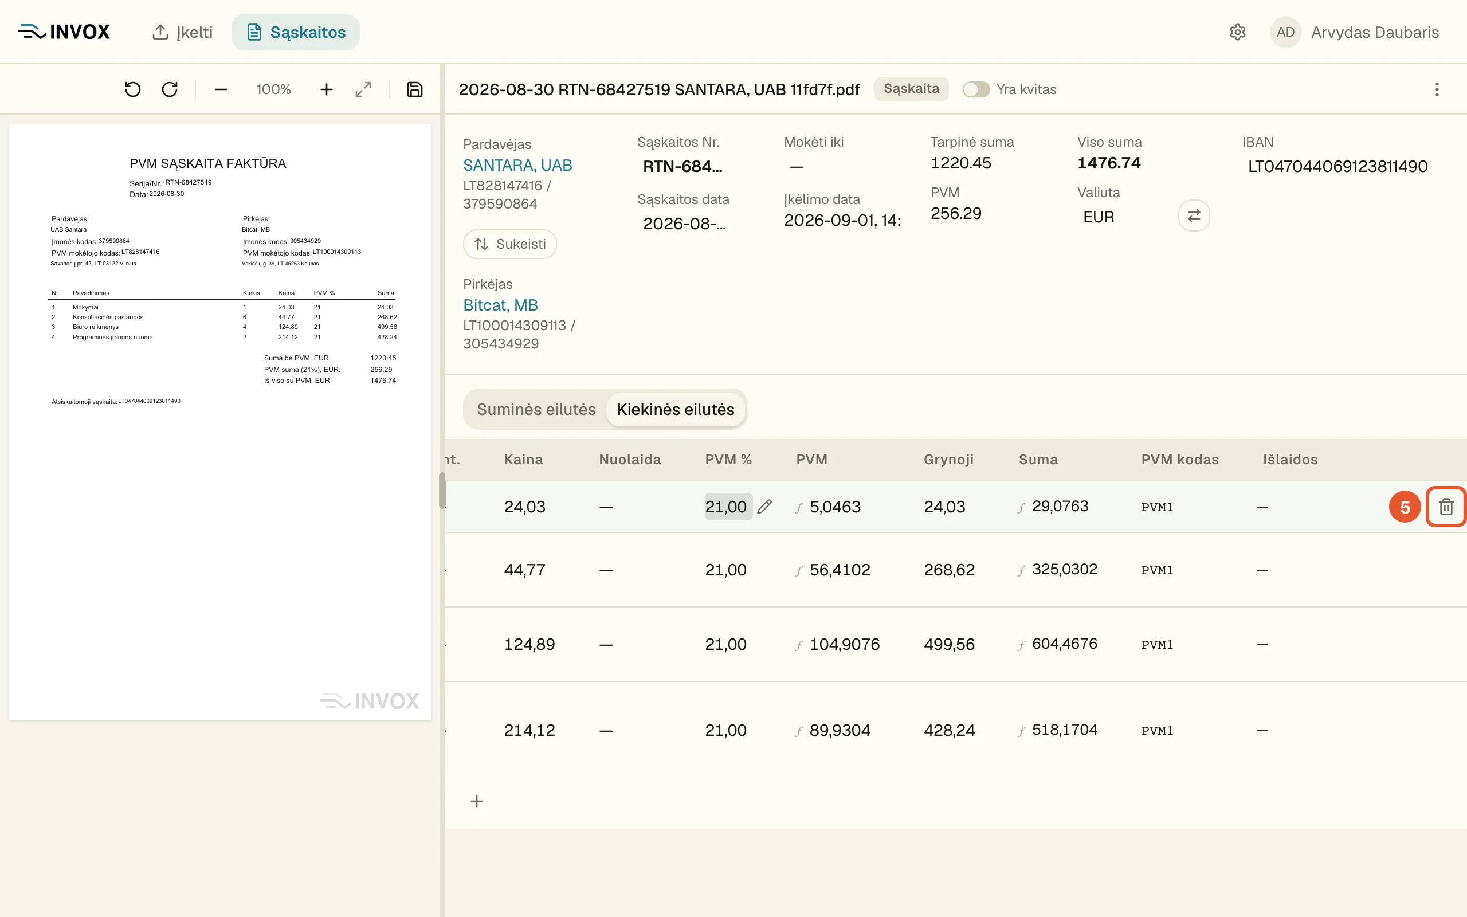Click the PVM kodas column header
The height and width of the screenshot is (917, 1467).
[1180, 460]
